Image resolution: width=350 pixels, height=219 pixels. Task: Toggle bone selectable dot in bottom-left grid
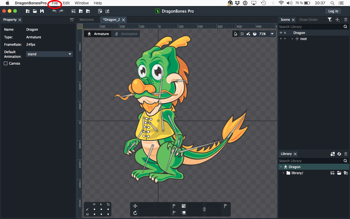101,209
